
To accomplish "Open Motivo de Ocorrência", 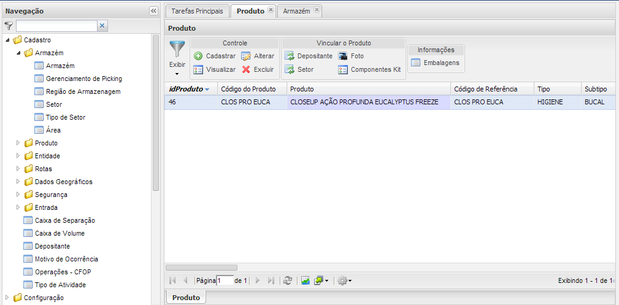I will tap(61, 259).
